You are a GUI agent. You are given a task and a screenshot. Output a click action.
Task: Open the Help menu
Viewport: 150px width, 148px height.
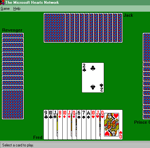pos(17,9)
